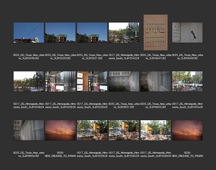Select the filename text ending SL8Y3543.CR
The image size is (216, 170).
[124, 57]
